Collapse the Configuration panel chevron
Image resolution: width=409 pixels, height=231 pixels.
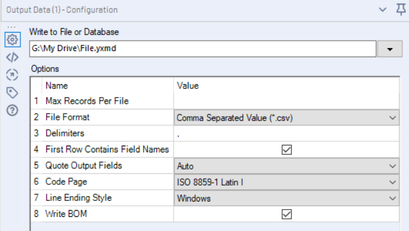383,10
